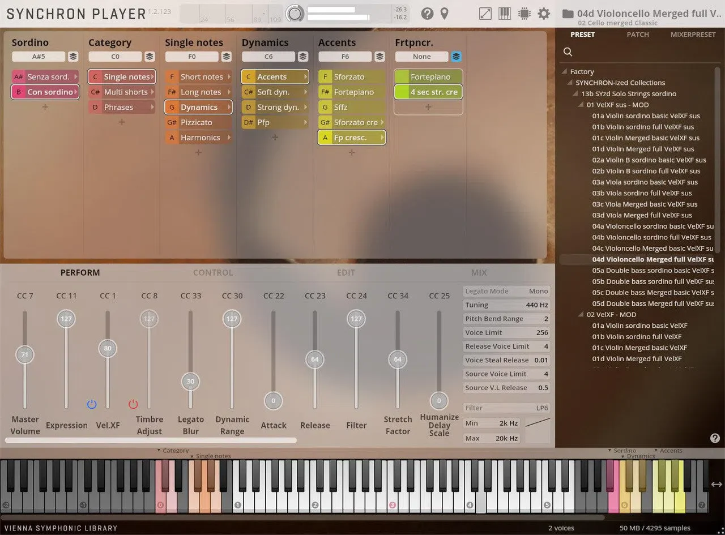This screenshot has width=725, height=535.
Task: Click the Pitch Bend Range value field
Action: coord(506,319)
